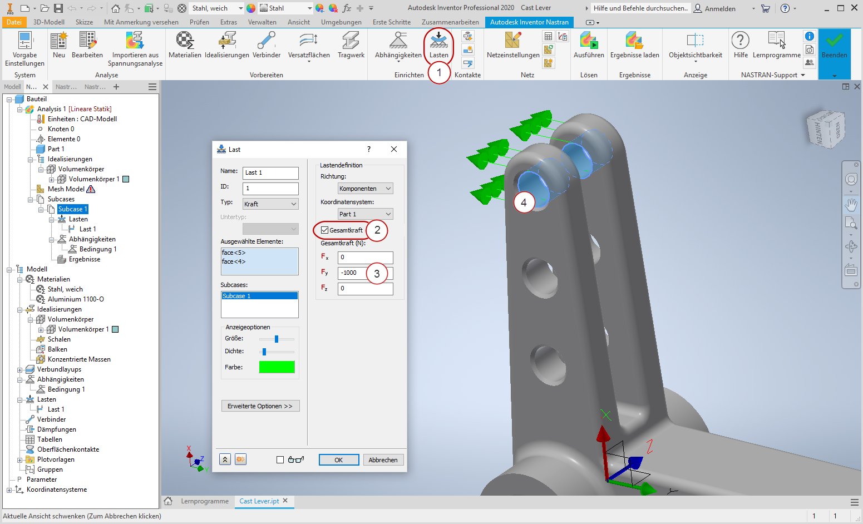863x524 pixels.
Task: Open Importieren aus Spannungsanalyse
Action: tap(135, 49)
